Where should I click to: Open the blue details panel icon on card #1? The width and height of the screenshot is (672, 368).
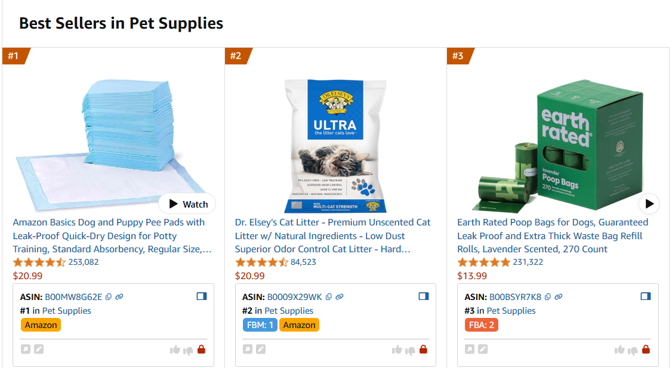point(202,295)
